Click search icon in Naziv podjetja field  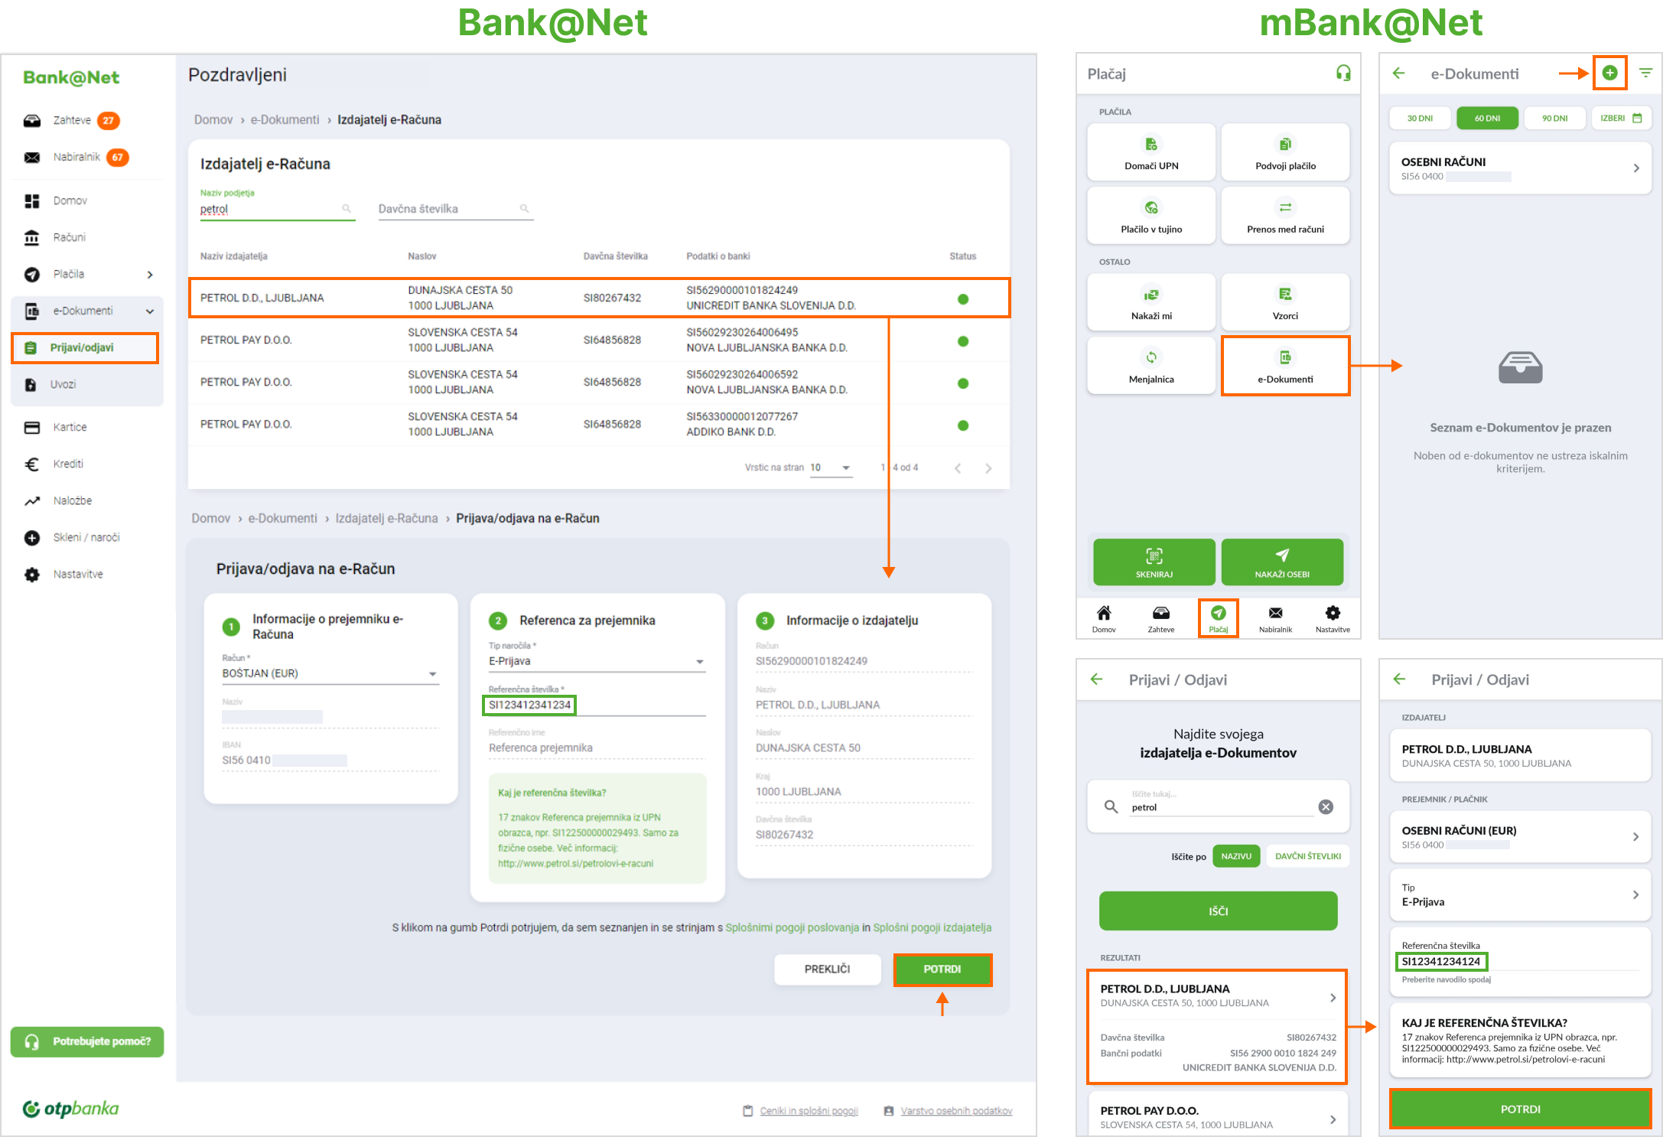[347, 208]
